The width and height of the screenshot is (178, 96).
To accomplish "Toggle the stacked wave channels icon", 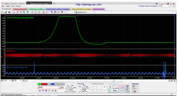I will click(x=36, y=12).
